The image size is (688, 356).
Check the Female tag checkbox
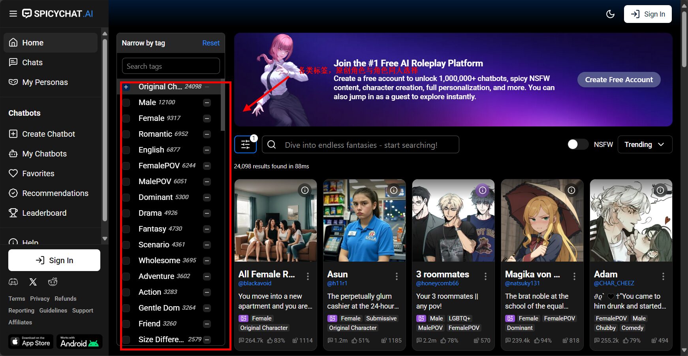[126, 119]
